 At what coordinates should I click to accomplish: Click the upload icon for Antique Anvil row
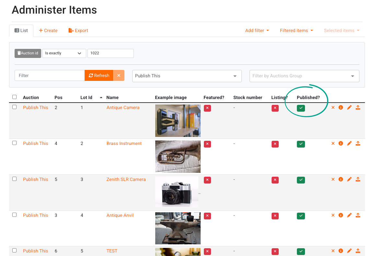coord(358,215)
